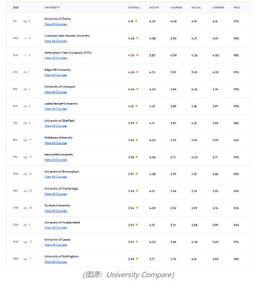Viewport: 269px width, 281px height.
Task: Open View All Courses under University of Huddersfield
Action: 56,228
